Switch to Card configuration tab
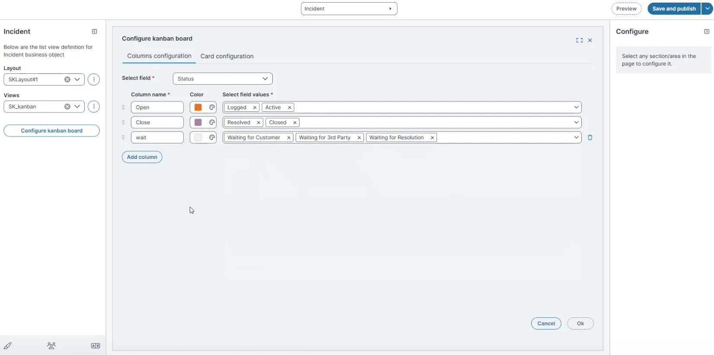The width and height of the screenshot is (714, 355). [227, 56]
